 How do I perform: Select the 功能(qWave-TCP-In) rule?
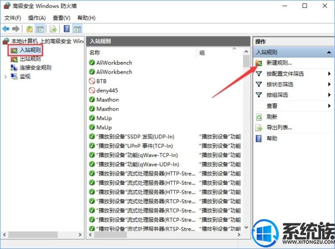(x=137, y=155)
